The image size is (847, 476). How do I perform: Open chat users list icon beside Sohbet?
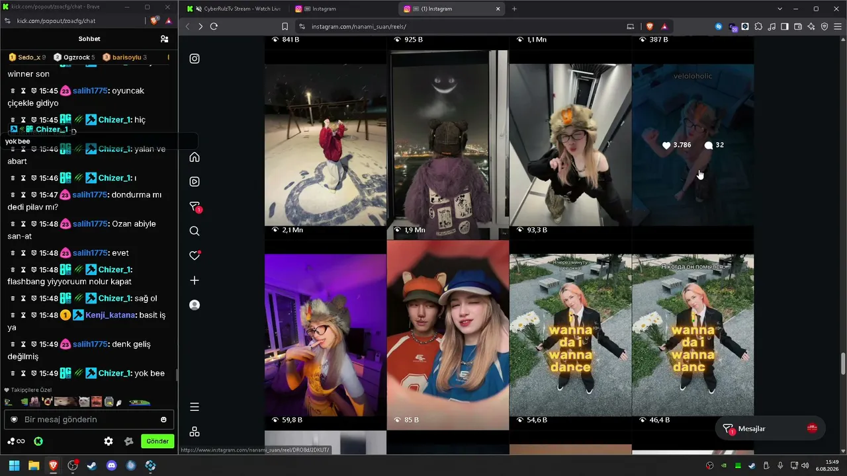164,39
